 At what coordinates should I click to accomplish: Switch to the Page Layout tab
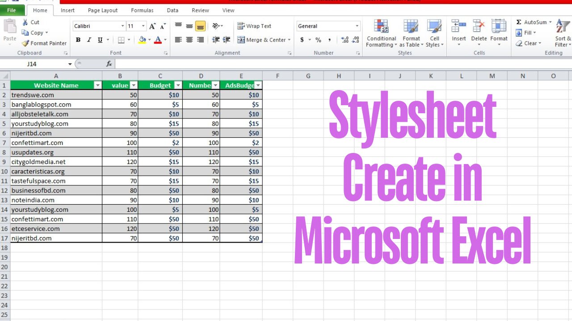(103, 10)
